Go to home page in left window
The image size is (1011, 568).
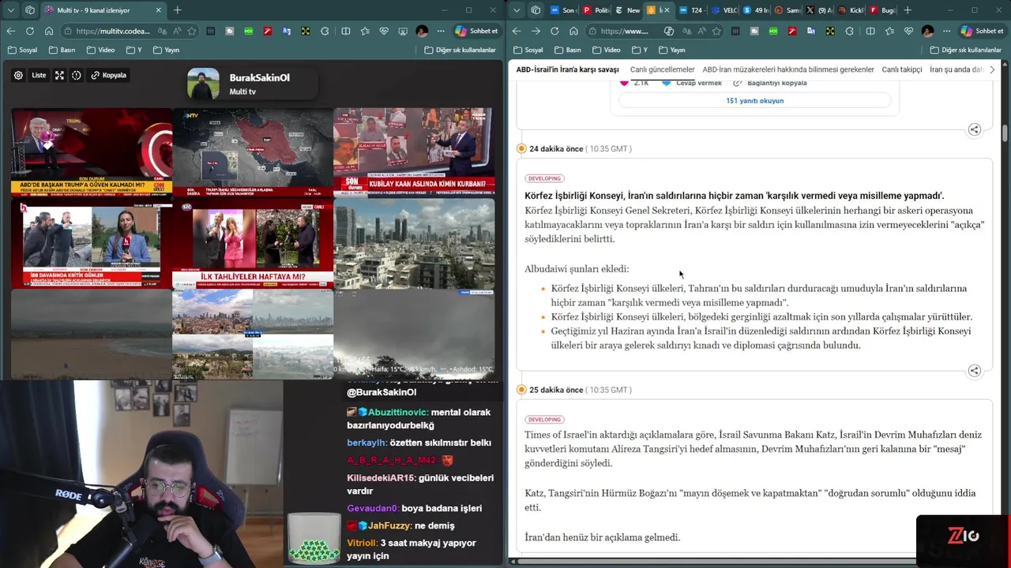click(x=49, y=31)
